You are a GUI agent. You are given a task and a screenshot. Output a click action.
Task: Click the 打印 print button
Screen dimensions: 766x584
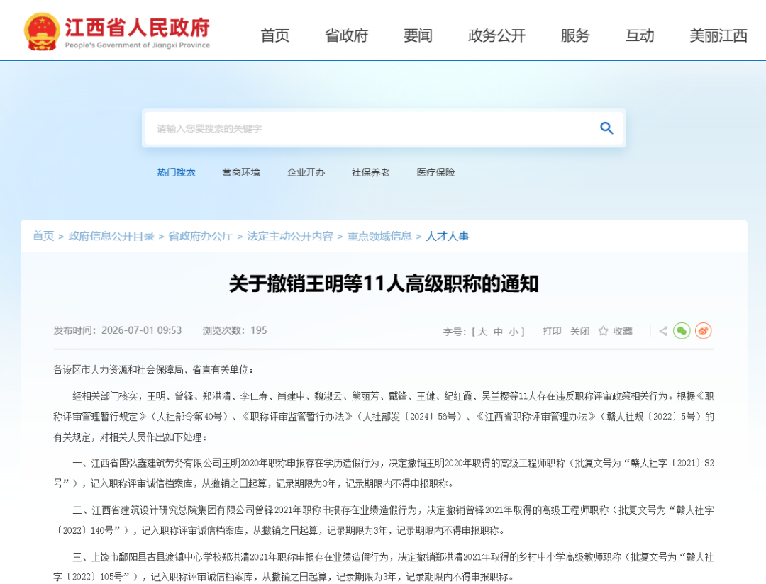[552, 331]
